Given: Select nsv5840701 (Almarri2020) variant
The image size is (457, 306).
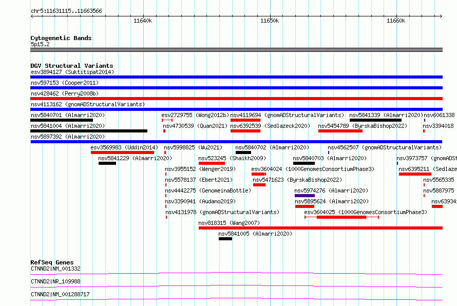Looking at the screenshot, I should coord(68,115).
